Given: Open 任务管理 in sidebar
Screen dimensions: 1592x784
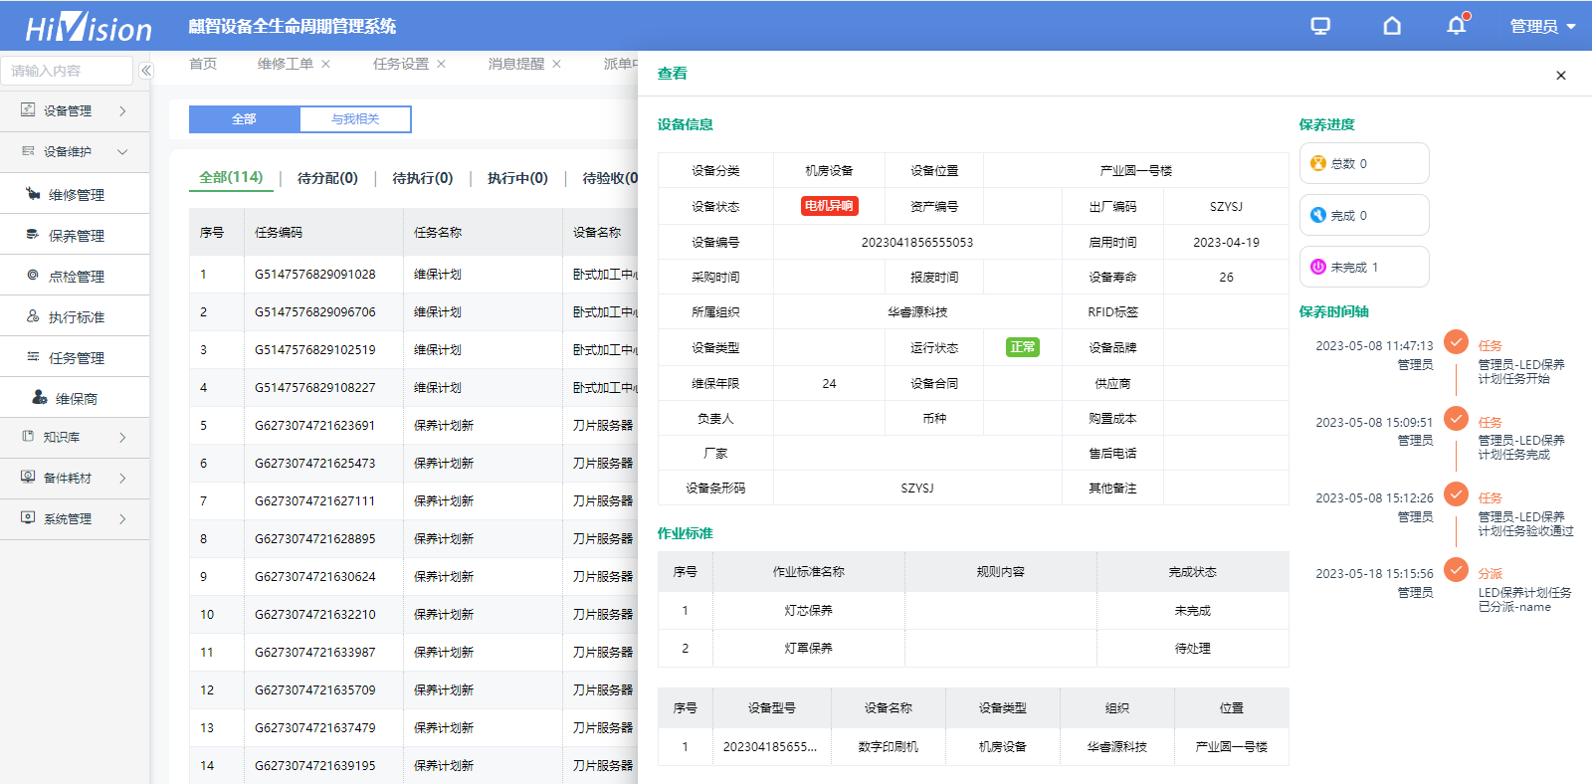Looking at the screenshot, I should 75,357.
